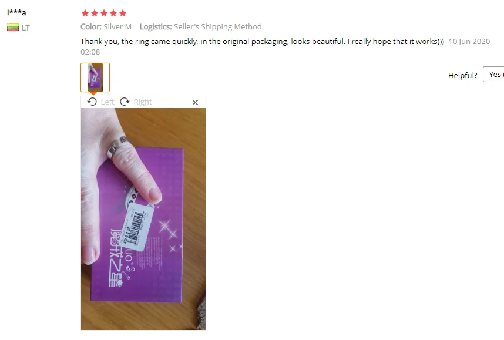
Task: Click the 'Right' rotate label
Action: (x=143, y=102)
